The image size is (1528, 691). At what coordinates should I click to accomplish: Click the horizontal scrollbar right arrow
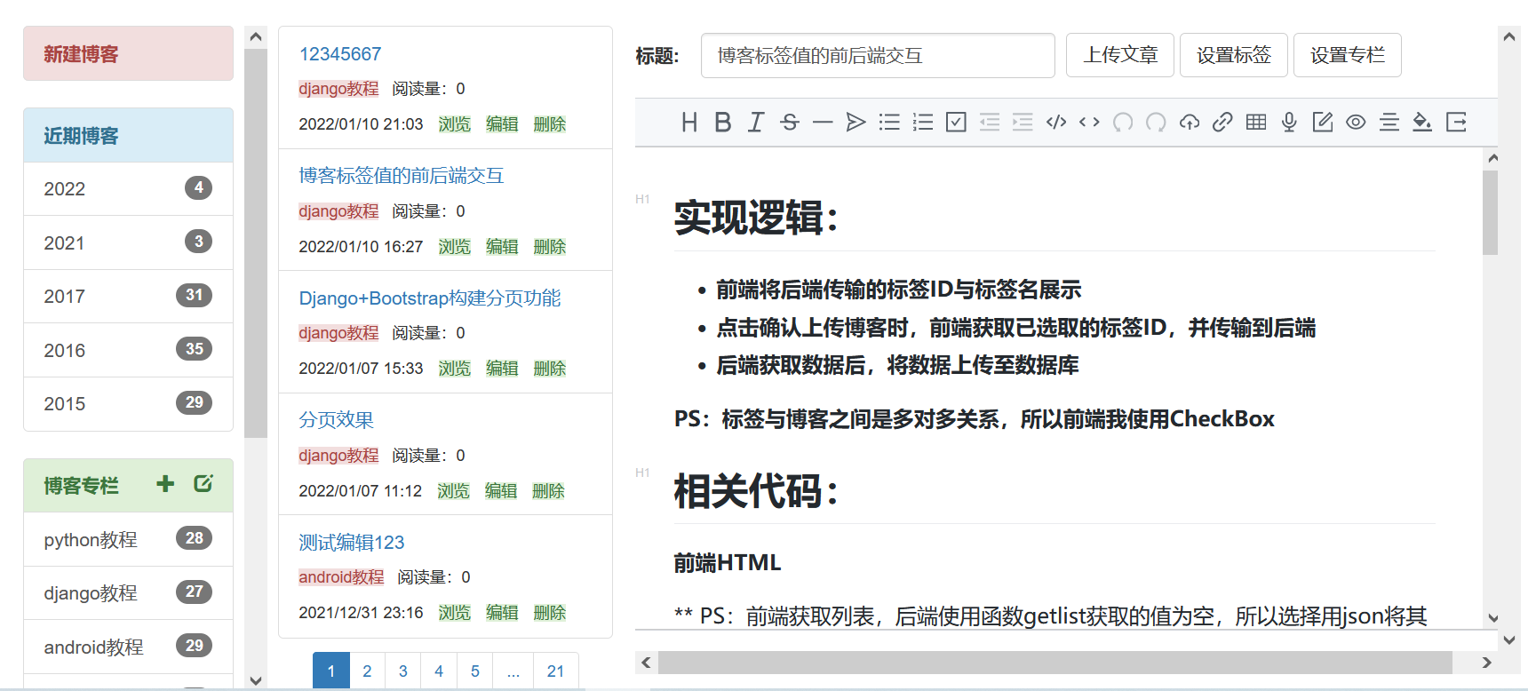click(x=1487, y=663)
